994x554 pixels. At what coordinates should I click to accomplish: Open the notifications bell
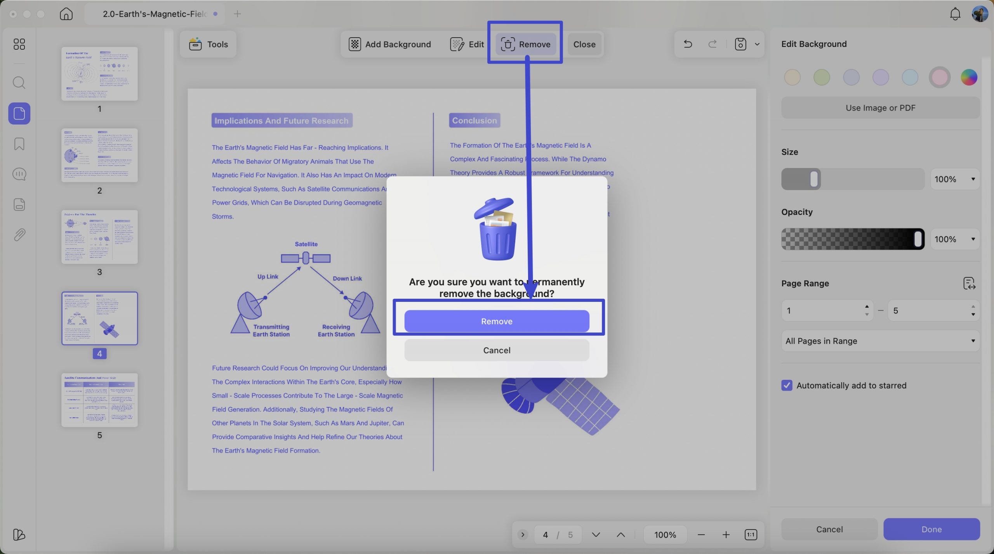click(955, 14)
